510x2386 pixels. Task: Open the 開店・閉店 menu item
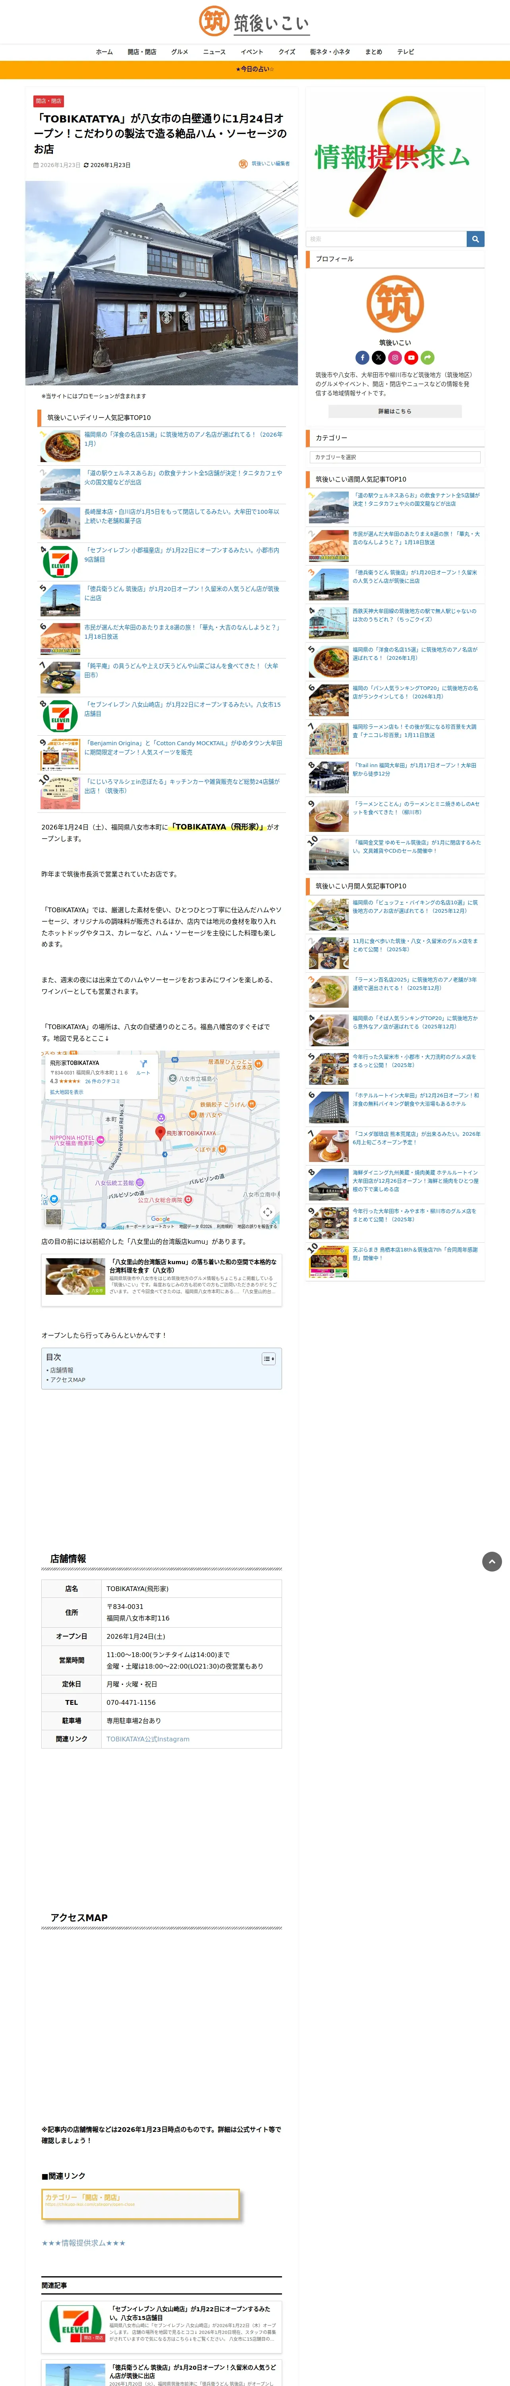(142, 52)
